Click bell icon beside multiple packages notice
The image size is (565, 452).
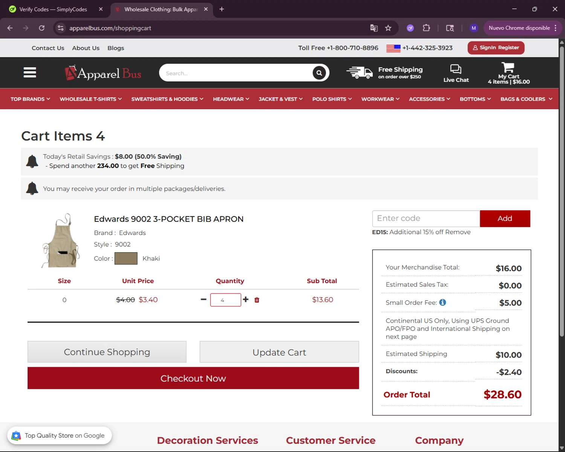click(32, 188)
